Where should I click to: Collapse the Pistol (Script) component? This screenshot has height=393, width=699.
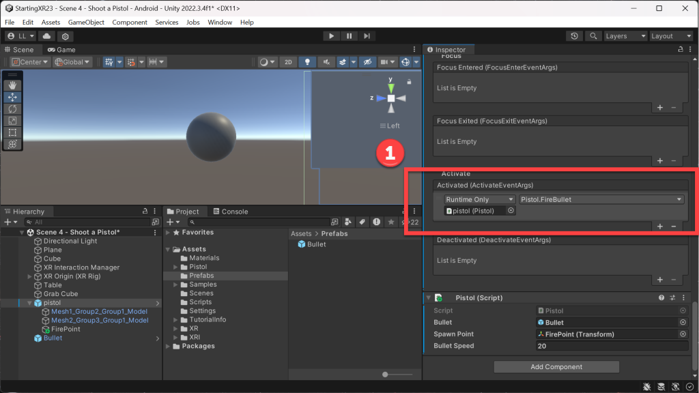coord(429,297)
